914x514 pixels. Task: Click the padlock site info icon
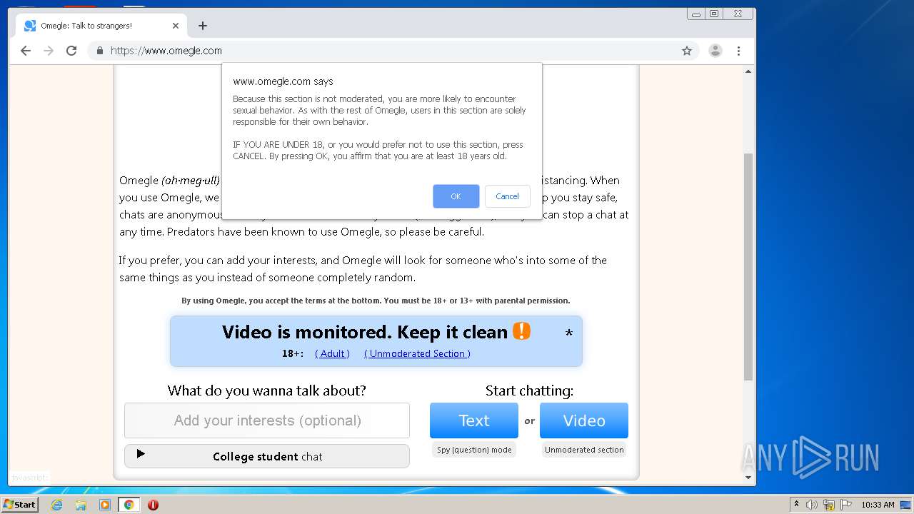99,51
